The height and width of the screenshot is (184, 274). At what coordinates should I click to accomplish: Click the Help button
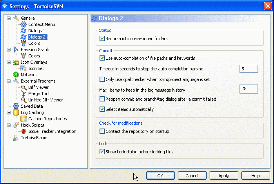256,176
